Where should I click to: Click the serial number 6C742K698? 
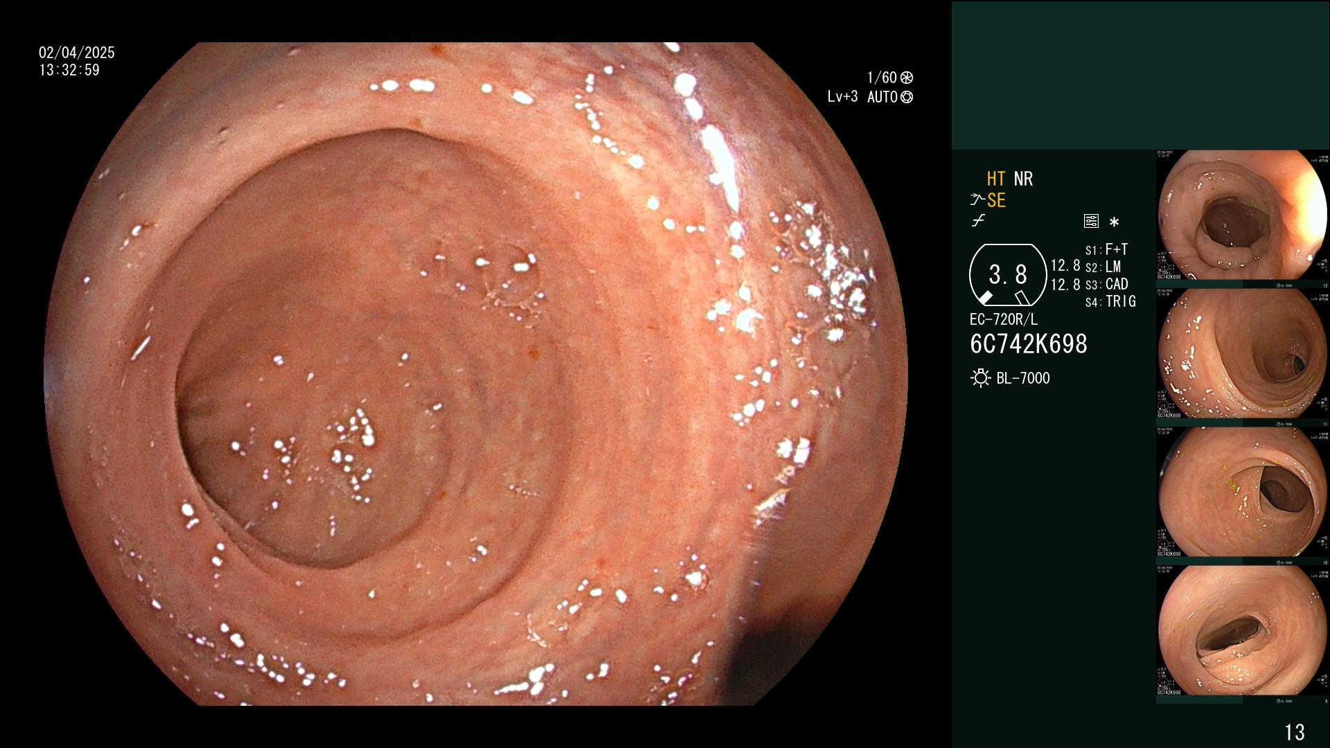coord(1029,344)
